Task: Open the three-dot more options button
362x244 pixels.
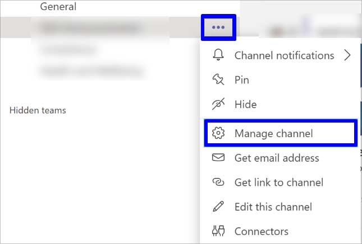Action: (x=218, y=27)
